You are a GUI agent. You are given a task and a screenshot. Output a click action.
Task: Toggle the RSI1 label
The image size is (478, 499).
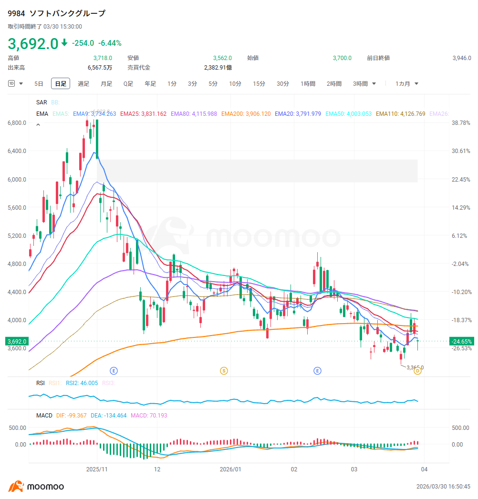point(55,383)
